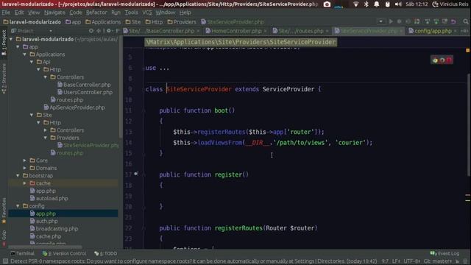
Task: Expand the Core folder
Action: click(x=25, y=160)
